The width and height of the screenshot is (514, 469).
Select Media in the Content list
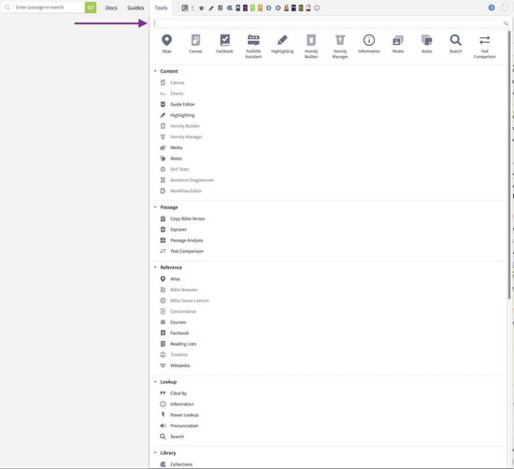[171, 148]
